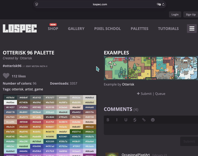
Task: Open the GALLERY menu item
Action: click(76, 28)
